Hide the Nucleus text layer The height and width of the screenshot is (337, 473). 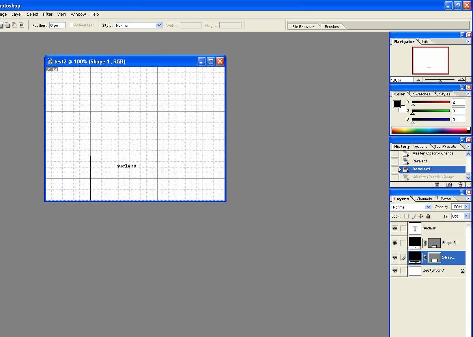coord(394,229)
